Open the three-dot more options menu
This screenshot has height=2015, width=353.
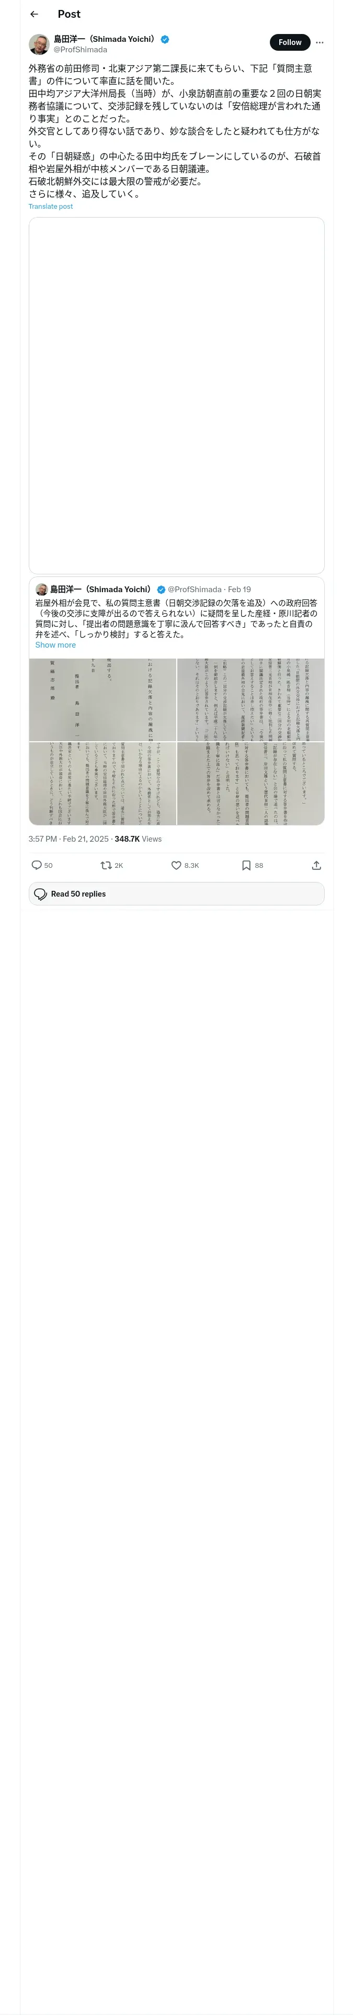point(320,42)
